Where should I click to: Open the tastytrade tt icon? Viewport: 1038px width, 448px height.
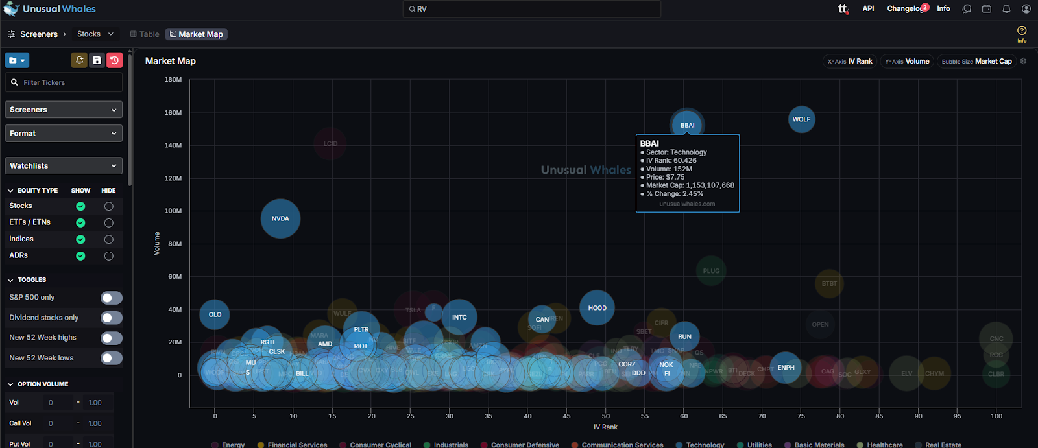tap(843, 8)
